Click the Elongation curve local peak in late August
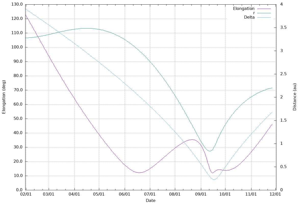 [x=192, y=139]
